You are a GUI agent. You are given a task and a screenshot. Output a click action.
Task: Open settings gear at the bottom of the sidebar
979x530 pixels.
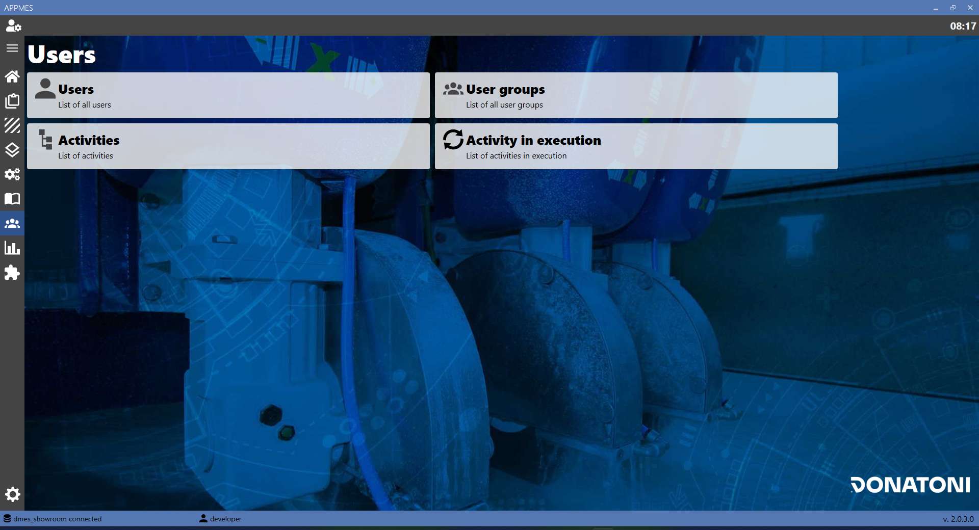tap(12, 494)
